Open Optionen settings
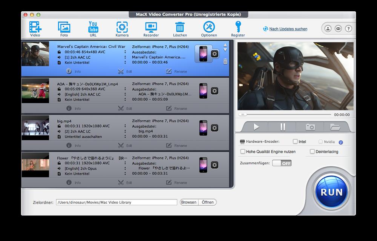 (209, 29)
